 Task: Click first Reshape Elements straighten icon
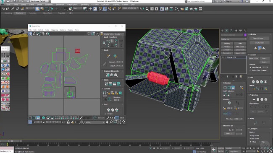pyautogui.click(x=108, y=75)
